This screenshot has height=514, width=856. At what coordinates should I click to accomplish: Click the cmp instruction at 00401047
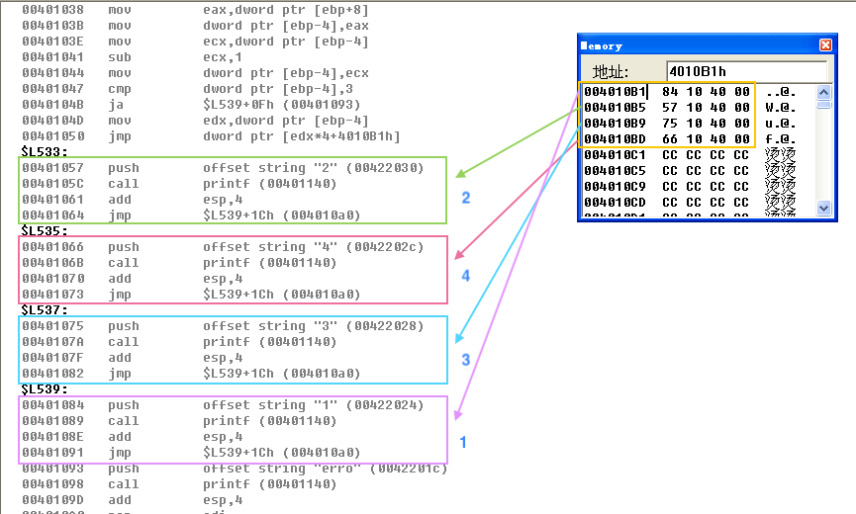188,89
